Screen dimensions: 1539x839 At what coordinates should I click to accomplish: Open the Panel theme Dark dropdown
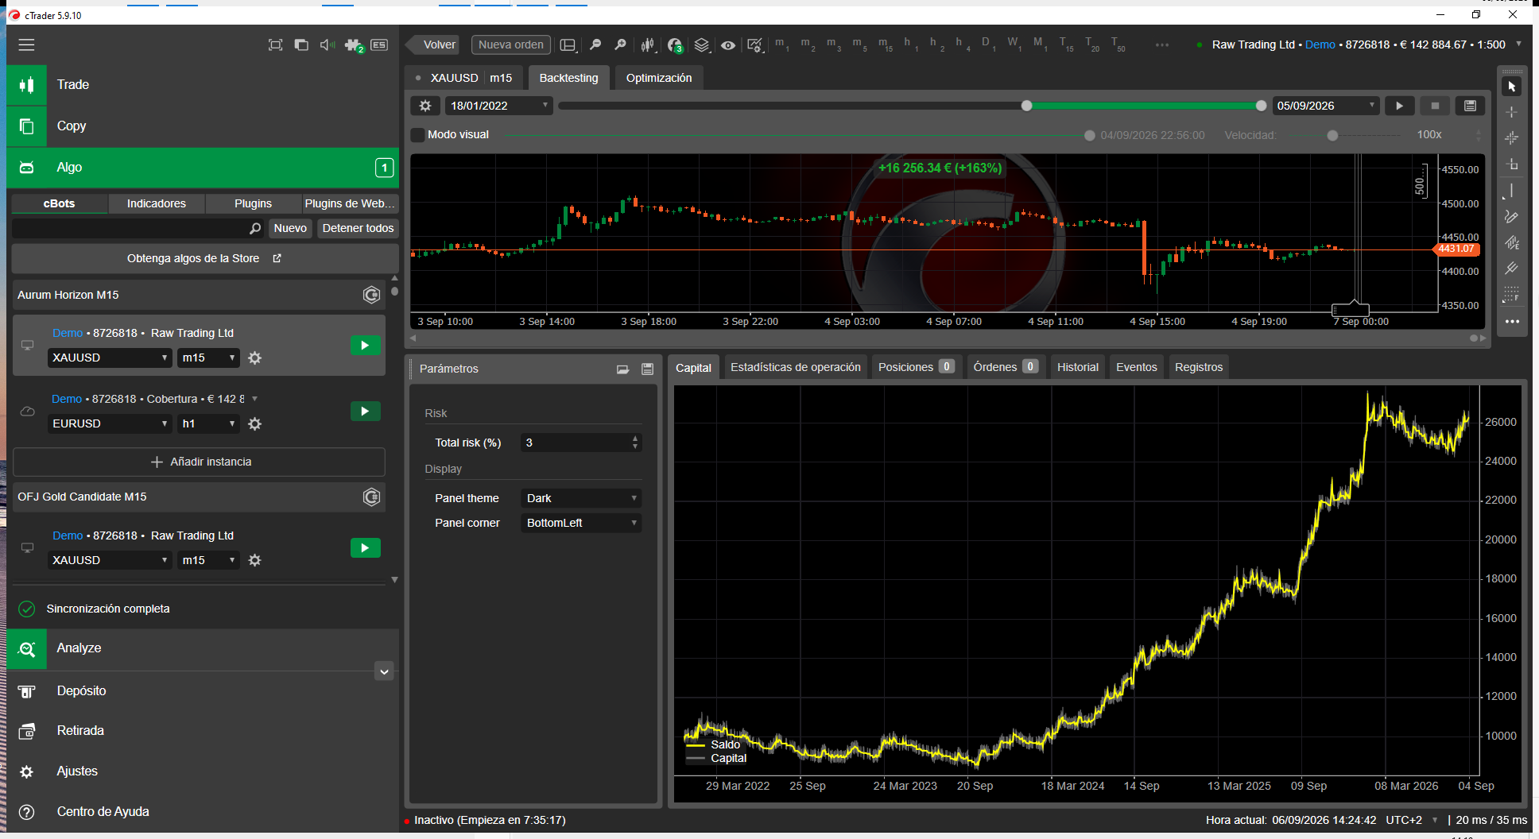coord(581,498)
